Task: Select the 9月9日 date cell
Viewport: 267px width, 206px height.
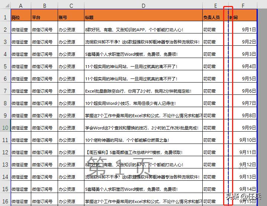Action: click(x=242, y=125)
